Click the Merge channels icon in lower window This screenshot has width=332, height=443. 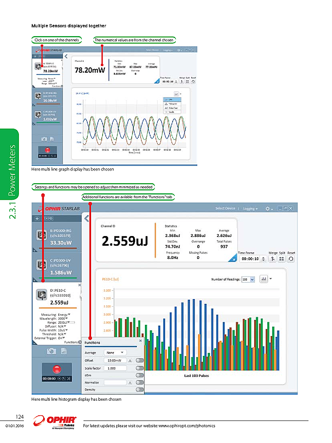[273, 259]
